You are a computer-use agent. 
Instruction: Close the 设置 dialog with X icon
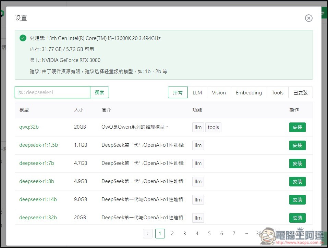pos(308,18)
